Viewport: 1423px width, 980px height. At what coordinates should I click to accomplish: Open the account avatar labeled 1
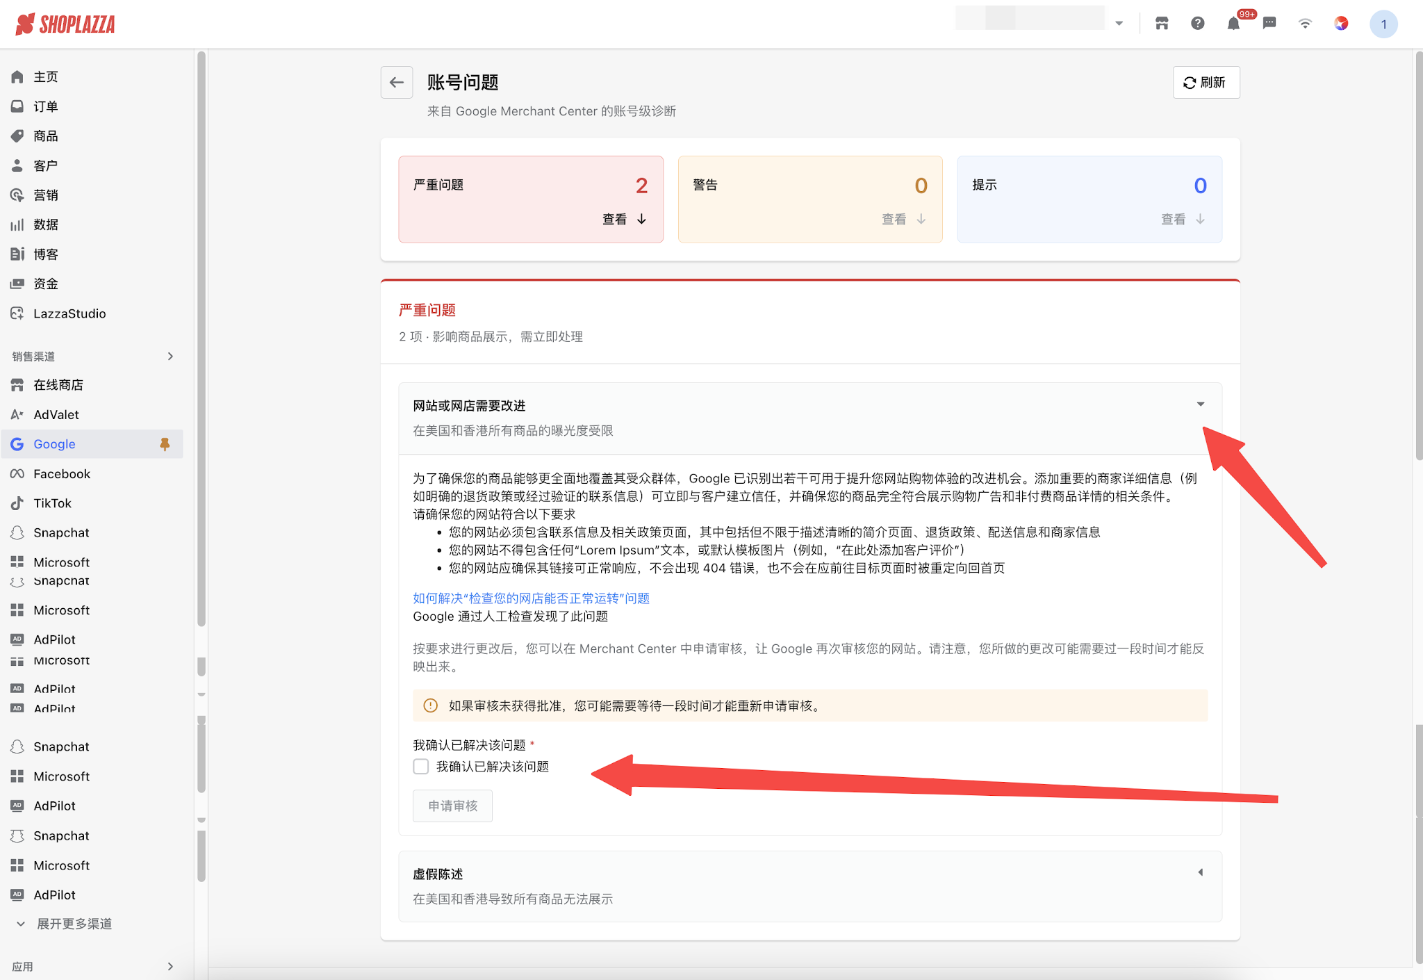(1383, 24)
